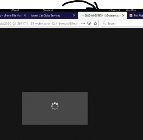This screenshot has width=143, height=140.
Task: Click the search magnifier icon
Action: point(104,23)
